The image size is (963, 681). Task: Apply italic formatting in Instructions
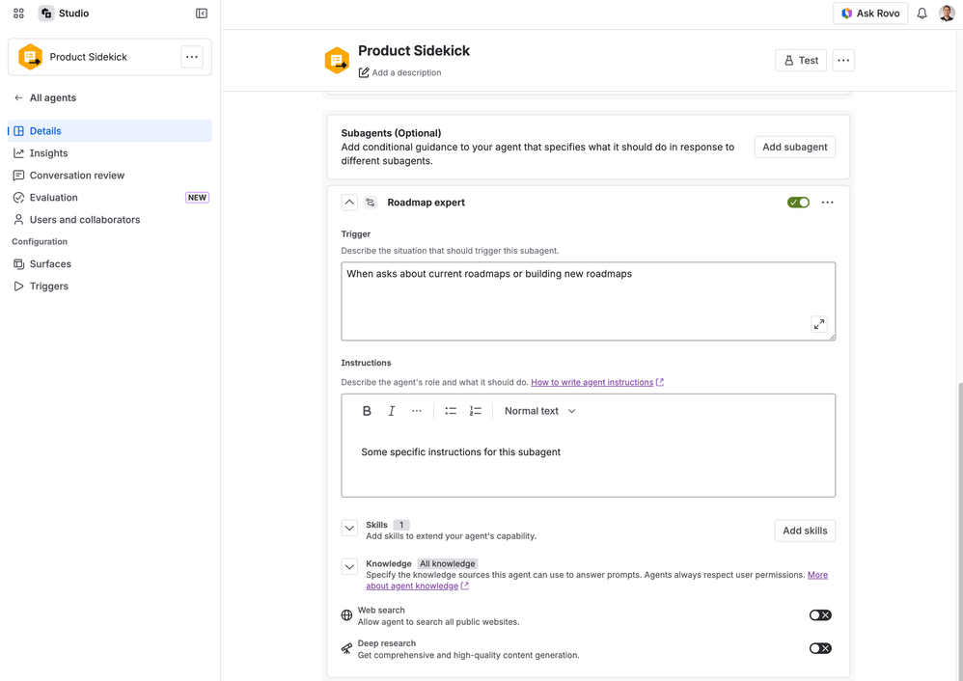(x=391, y=411)
